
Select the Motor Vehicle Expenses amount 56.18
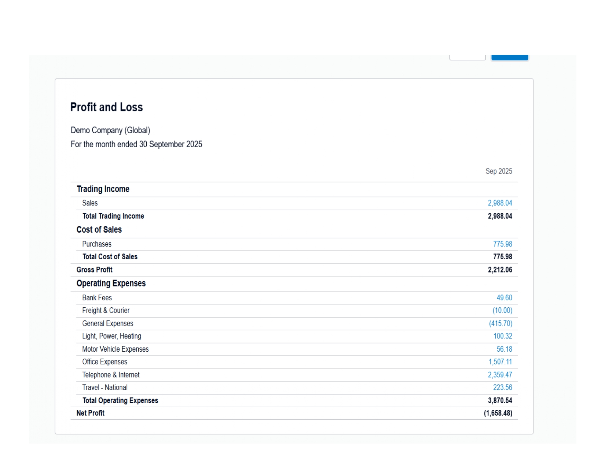504,349
